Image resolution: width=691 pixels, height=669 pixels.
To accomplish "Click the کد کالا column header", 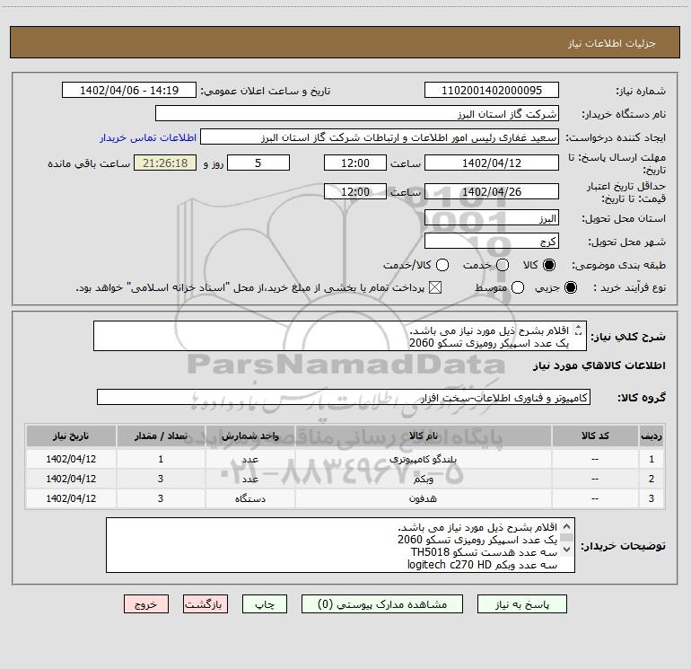I will click(595, 436).
